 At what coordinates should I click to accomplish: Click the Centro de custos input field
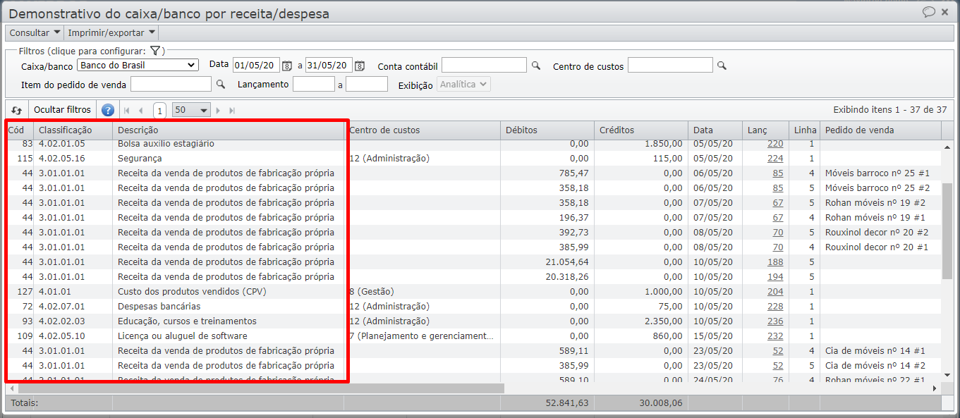click(x=670, y=65)
